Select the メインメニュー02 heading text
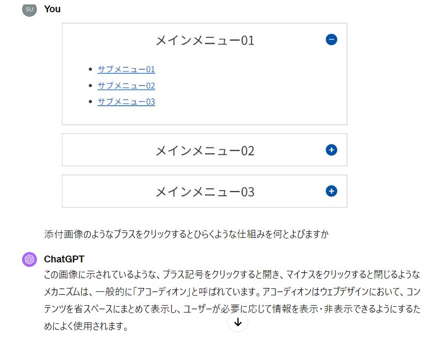Viewport: 444px width, 343px height. coord(205,150)
